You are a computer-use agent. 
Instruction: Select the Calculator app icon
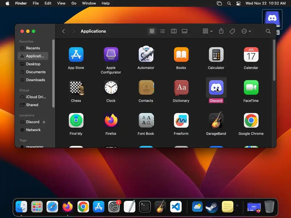point(216,54)
